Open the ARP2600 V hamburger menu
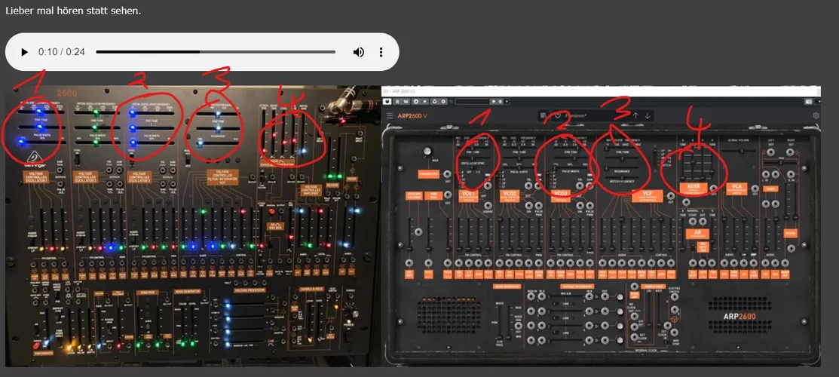Screen dimensions: 839x377 tap(390, 115)
